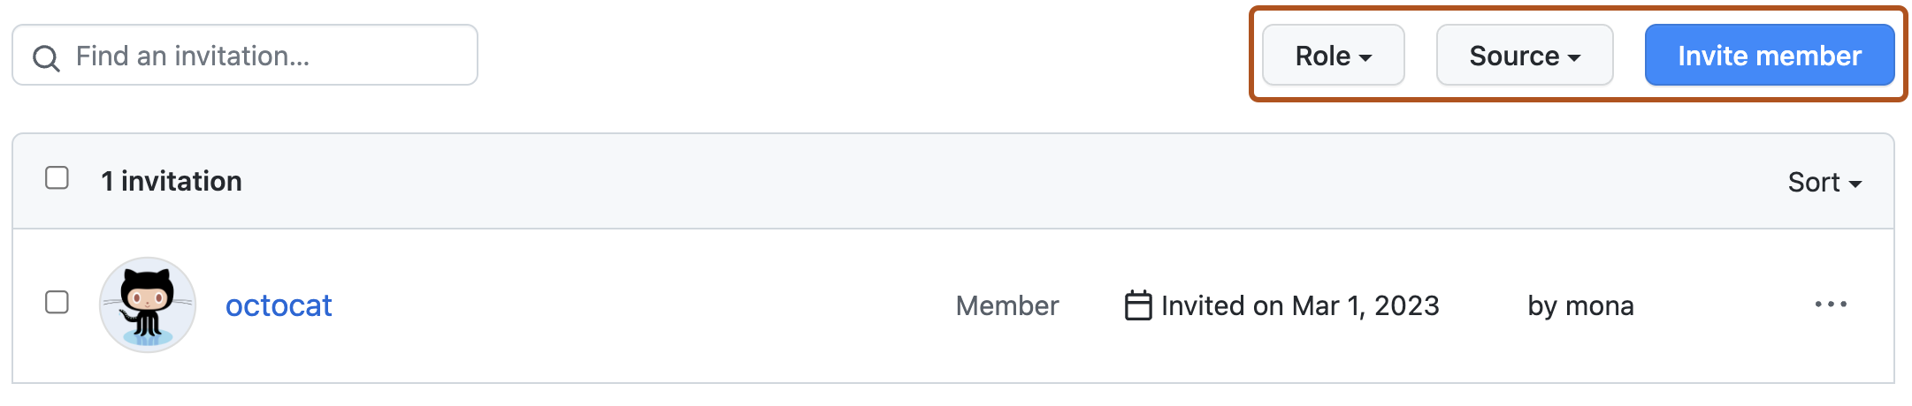Click the Member role label
Image resolution: width=1912 pixels, height=406 pixels.
click(x=1007, y=305)
